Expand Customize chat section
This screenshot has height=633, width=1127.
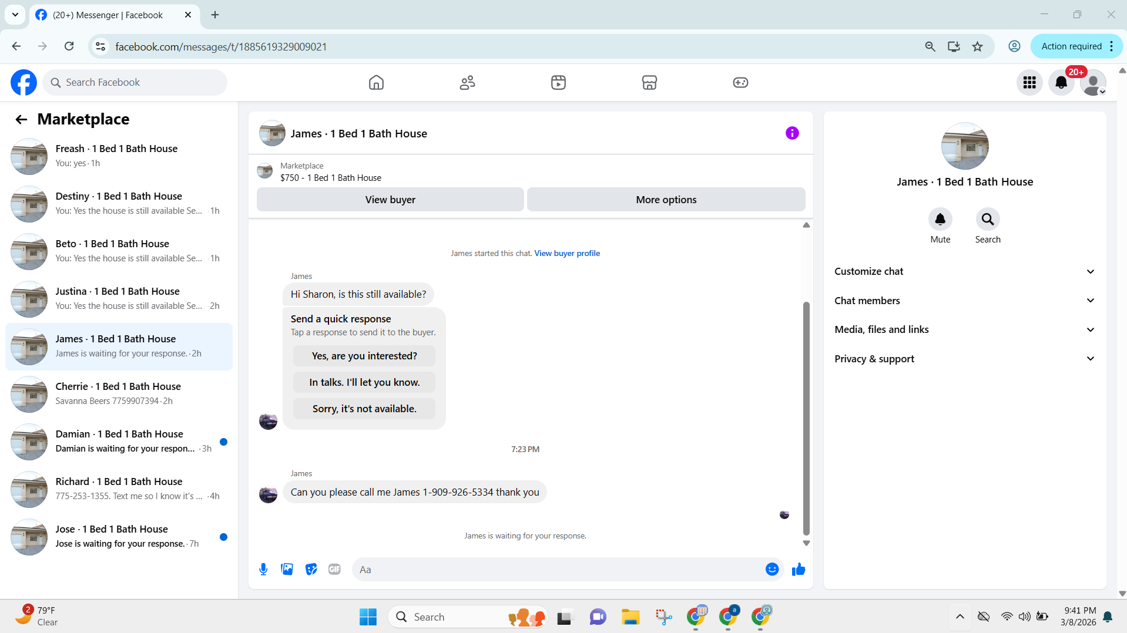point(965,271)
